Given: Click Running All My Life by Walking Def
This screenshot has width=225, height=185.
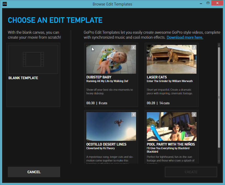Looking at the screenshot, I should [107, 81].
